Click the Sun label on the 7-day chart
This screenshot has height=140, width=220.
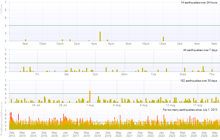tap(95, 74)
